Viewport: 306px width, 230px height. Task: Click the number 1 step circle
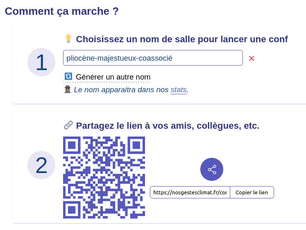click(41, 62)
